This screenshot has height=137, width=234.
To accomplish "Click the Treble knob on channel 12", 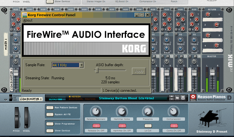I will click(167, 40).
